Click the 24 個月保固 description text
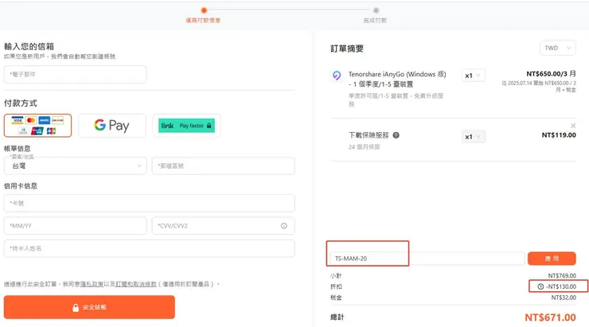 tap(364, 147)
